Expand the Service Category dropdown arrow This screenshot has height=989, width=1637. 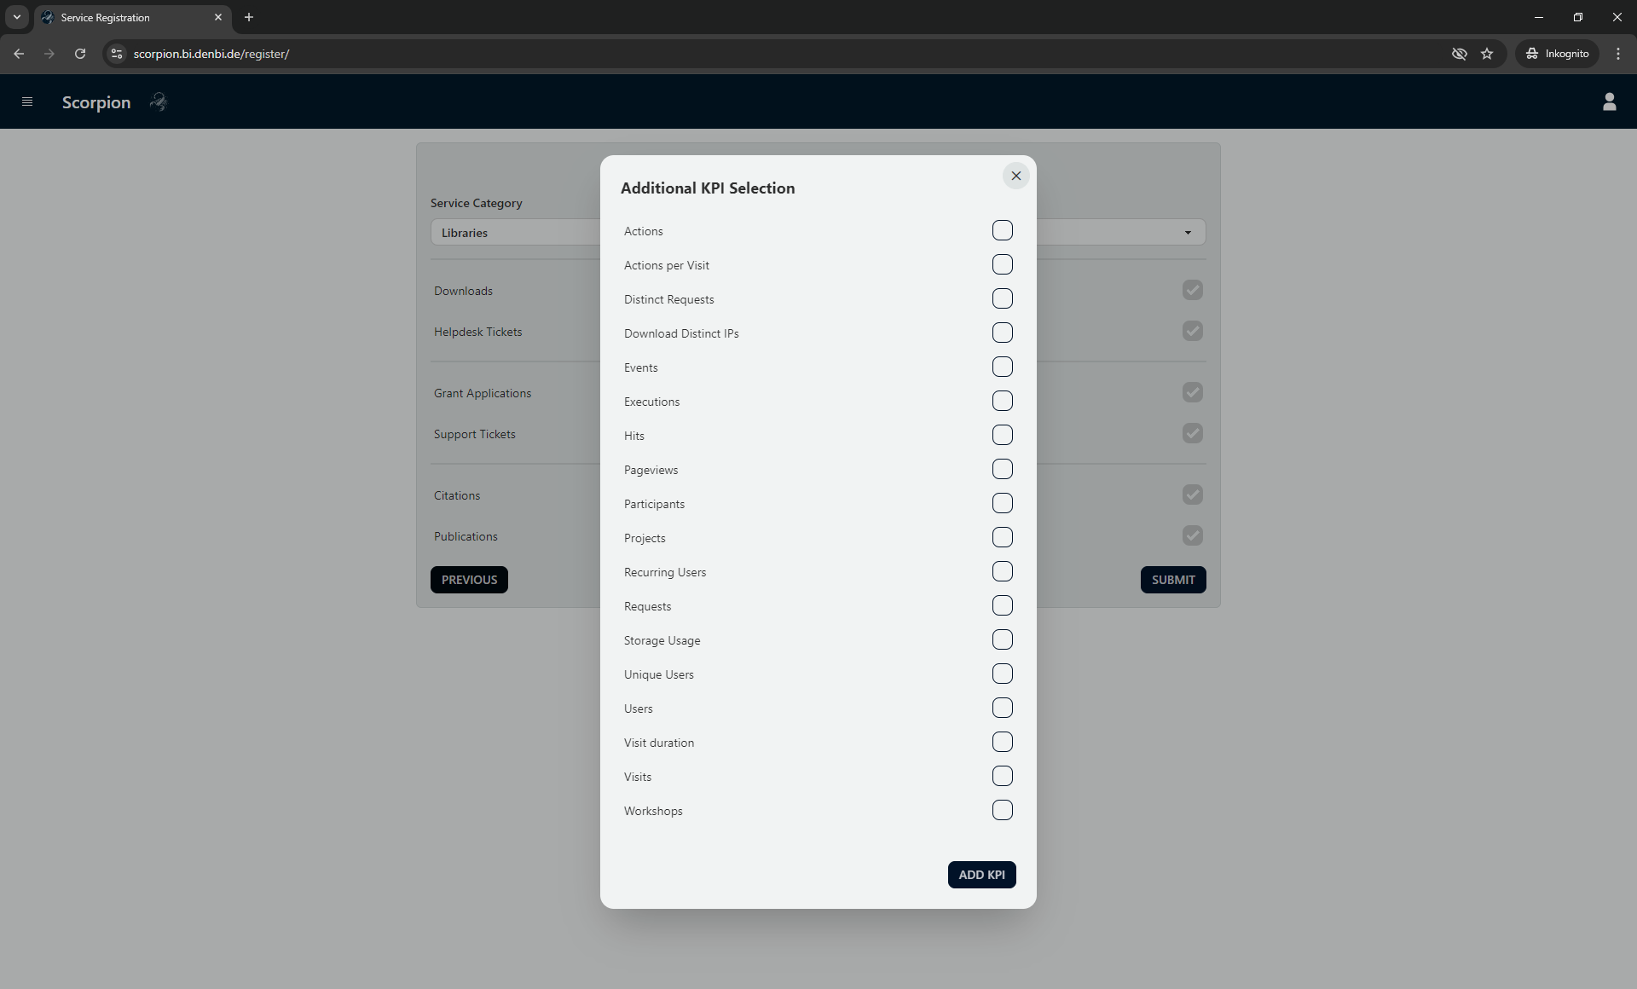[1188, 233]
